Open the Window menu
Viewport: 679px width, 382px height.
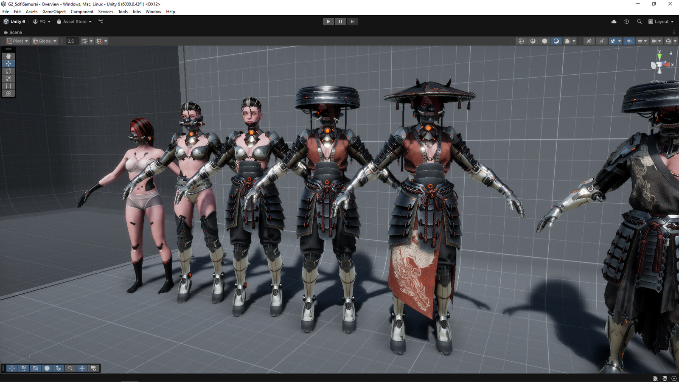click(x=153, y=11)
